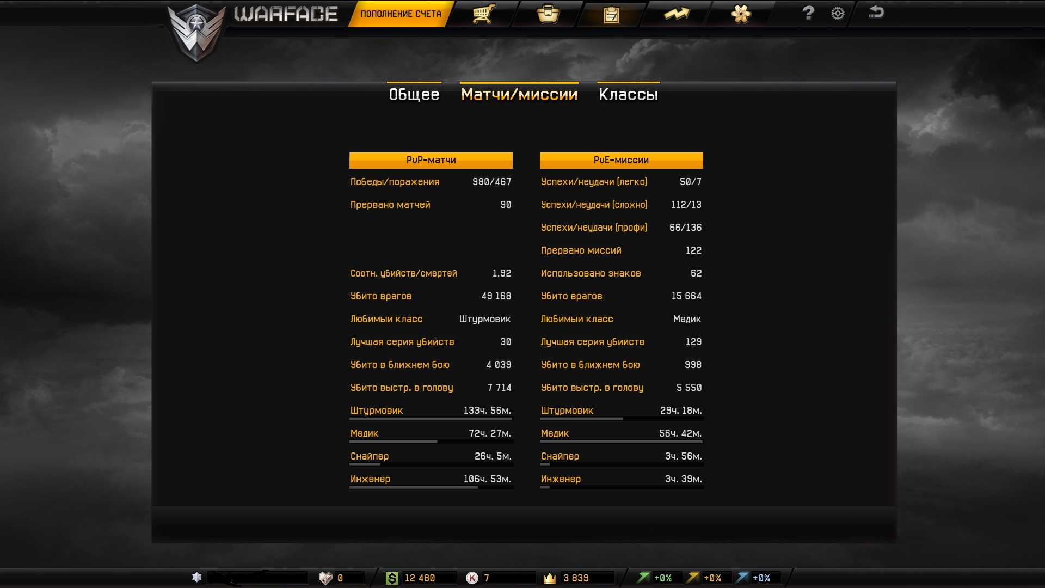Open settings gear icon
This screenshot has width=1045, height=588.
pos(838,14)
